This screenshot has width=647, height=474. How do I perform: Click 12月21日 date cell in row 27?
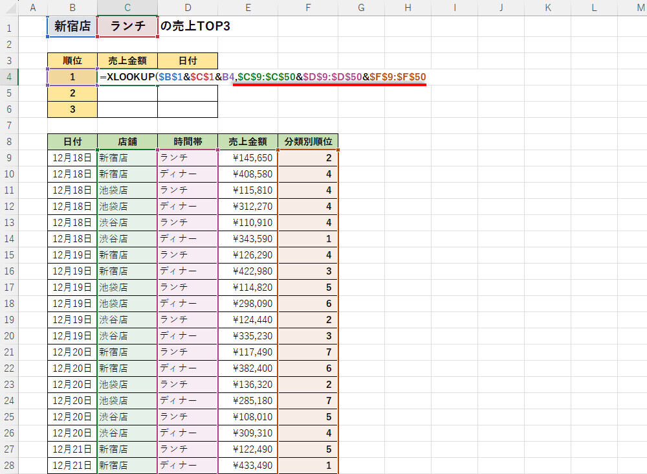(x=72, y=449)
